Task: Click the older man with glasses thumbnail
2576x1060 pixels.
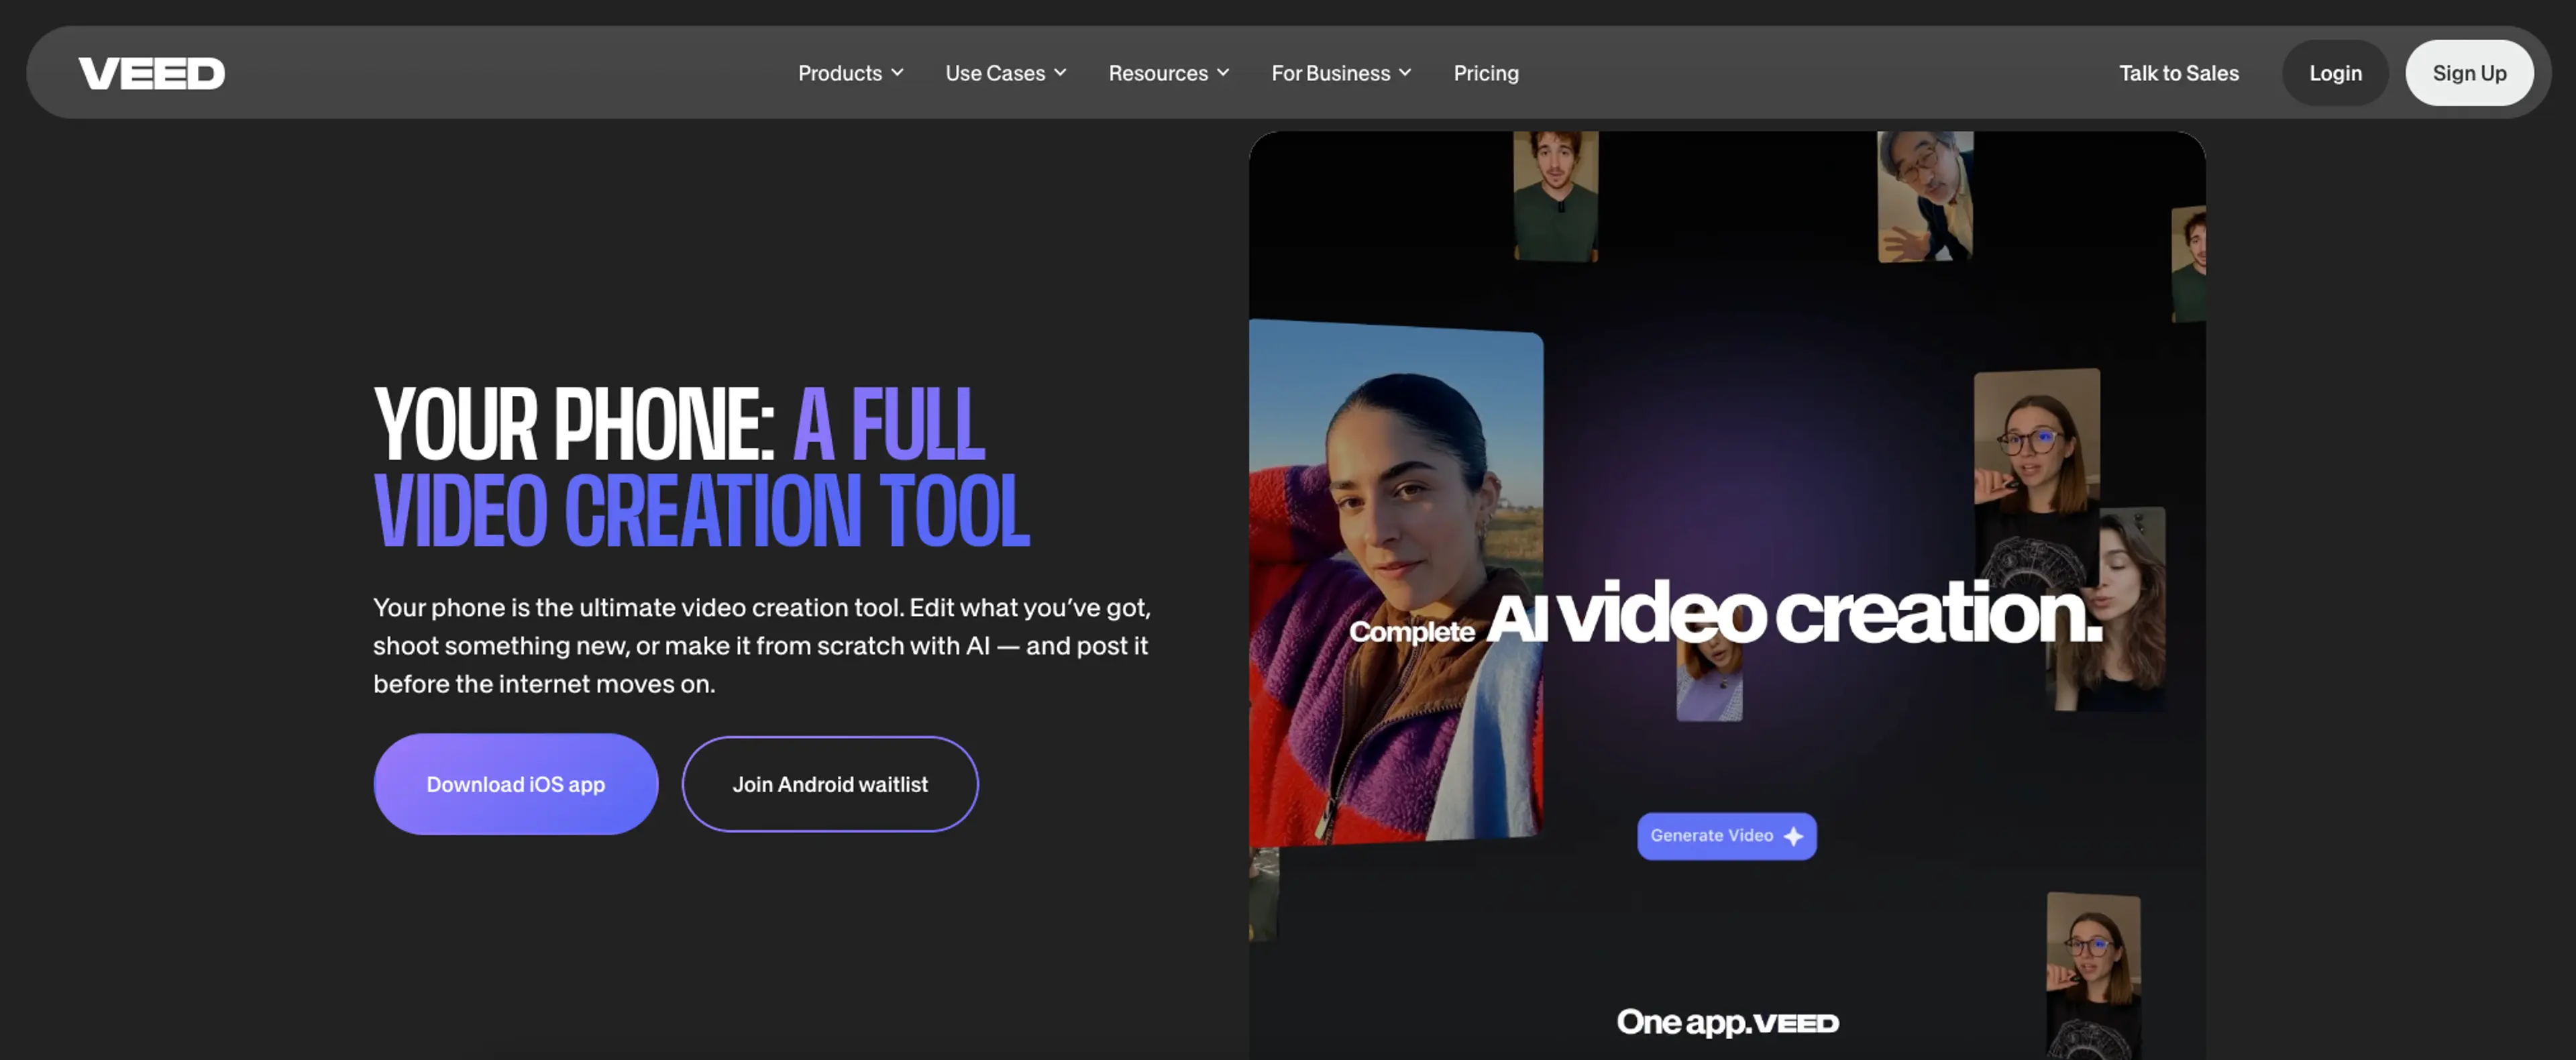Action: [x=1925, y=196]
